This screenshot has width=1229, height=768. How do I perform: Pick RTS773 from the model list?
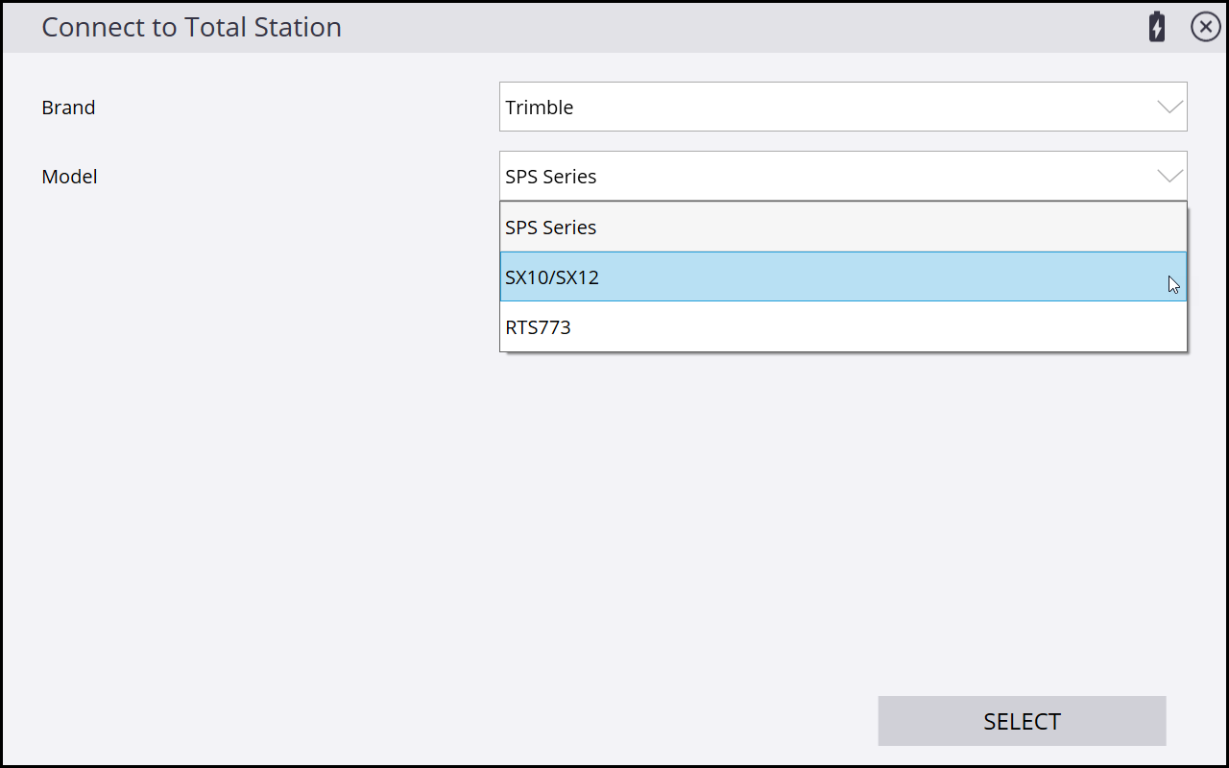click(842, 327)
